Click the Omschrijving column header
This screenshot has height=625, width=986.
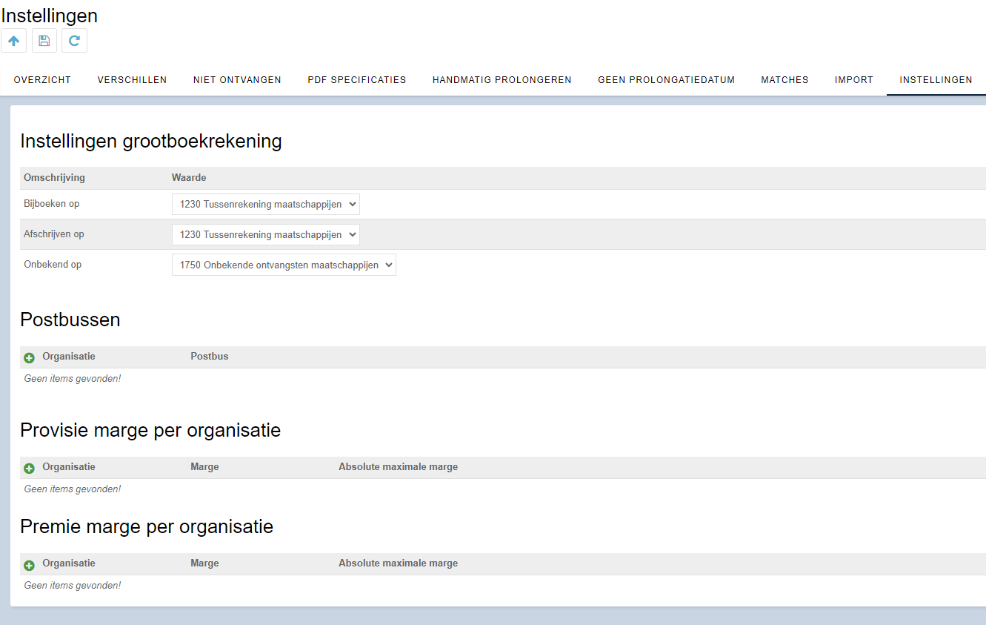54,178
